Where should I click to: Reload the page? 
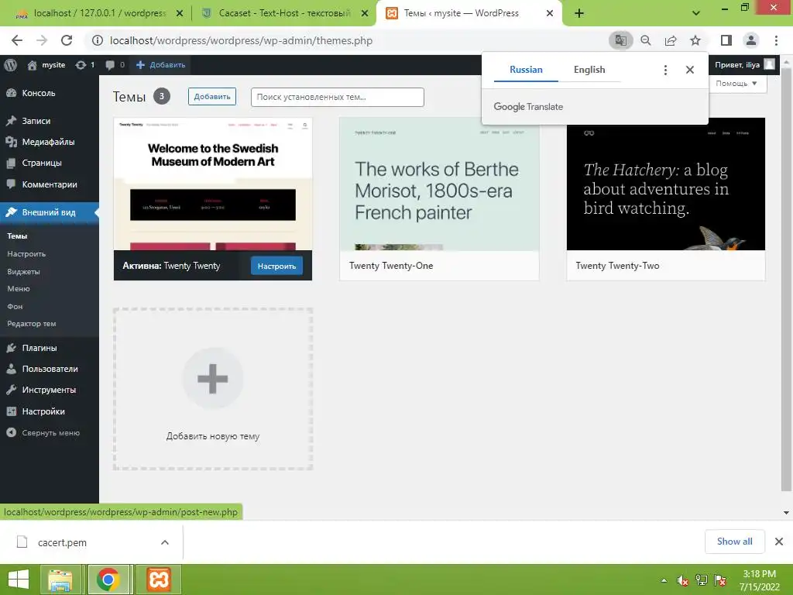point(67,40)
